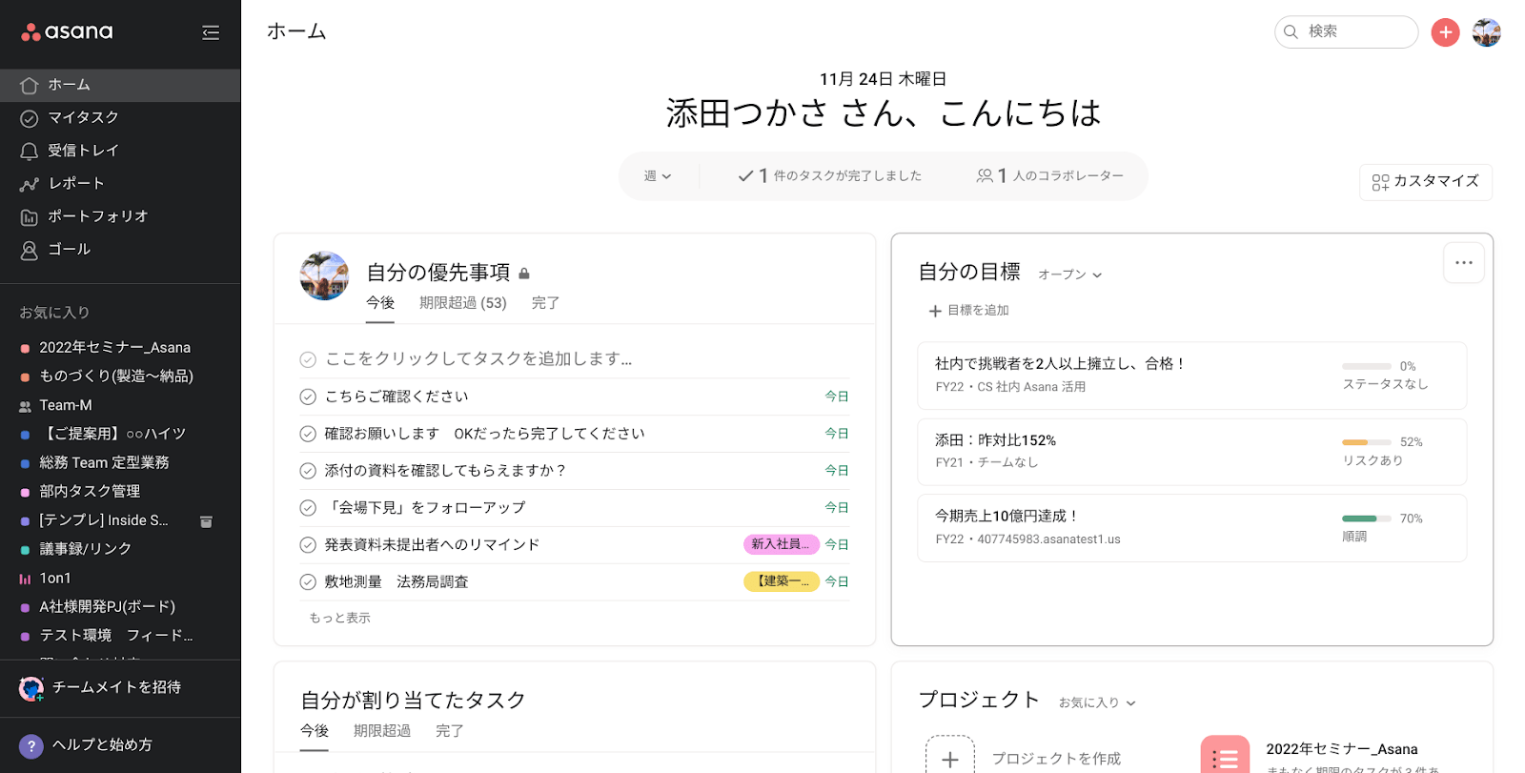Click the checkmark icon beside 件のタスクが完了しました

[x=746, y=175]
